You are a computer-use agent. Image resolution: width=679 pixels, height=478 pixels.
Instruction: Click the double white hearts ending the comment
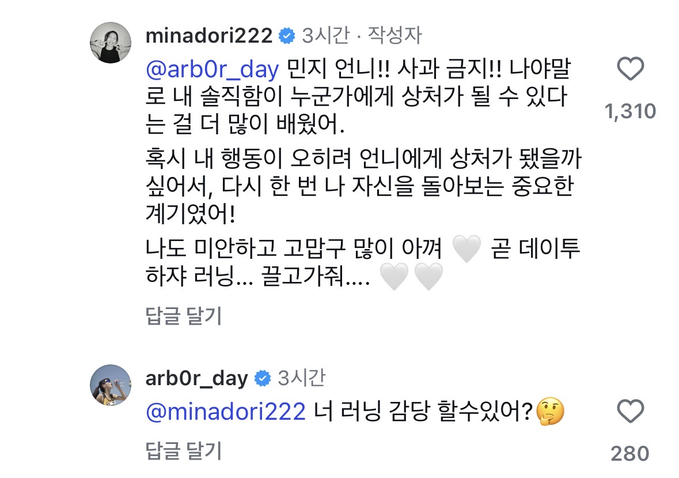tap(411, 277)
